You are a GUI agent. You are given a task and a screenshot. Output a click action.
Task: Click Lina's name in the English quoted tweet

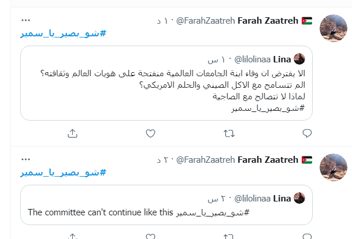point(284,199)
